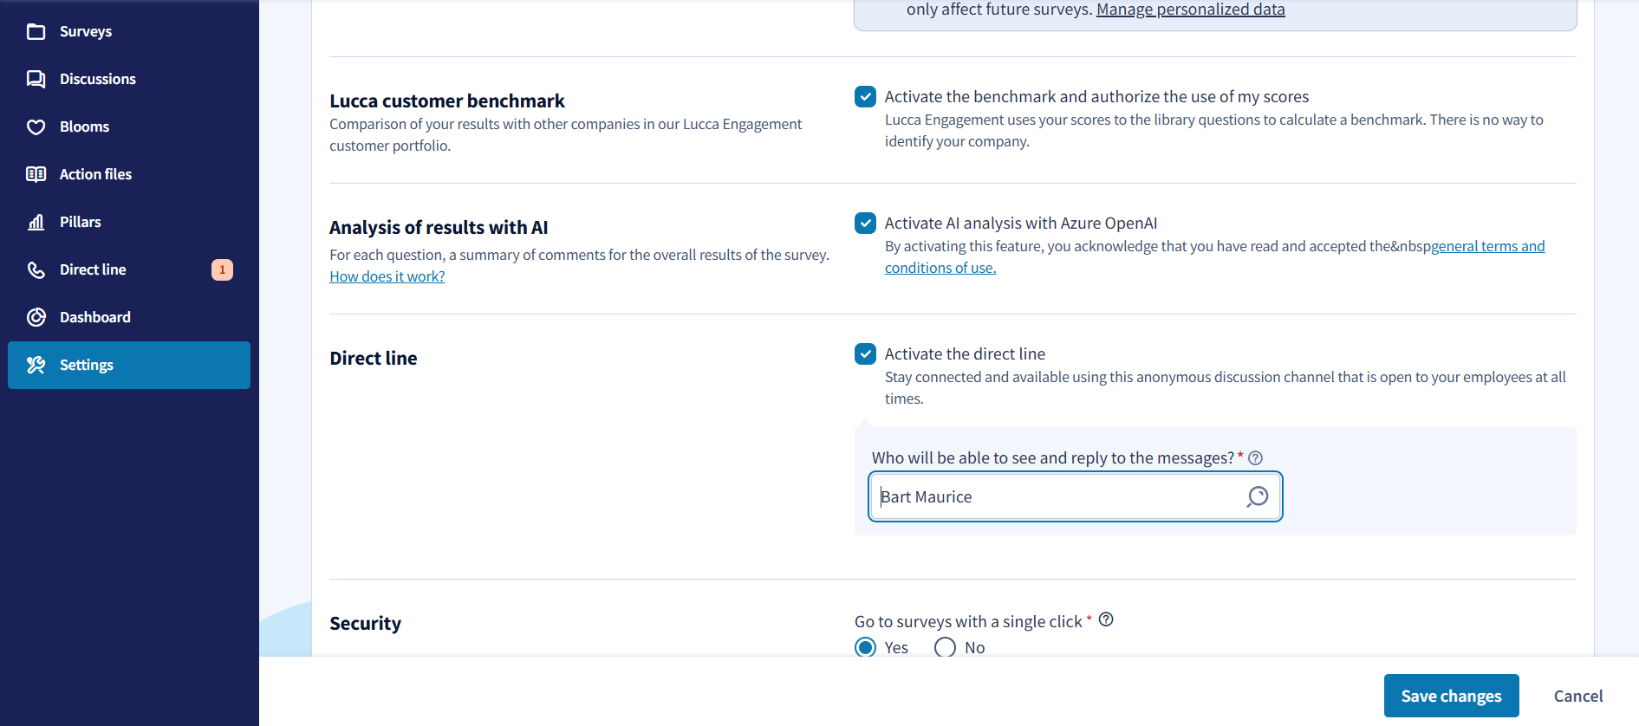
Task: Click the Settings tools icon
Action: click(36, 365)
